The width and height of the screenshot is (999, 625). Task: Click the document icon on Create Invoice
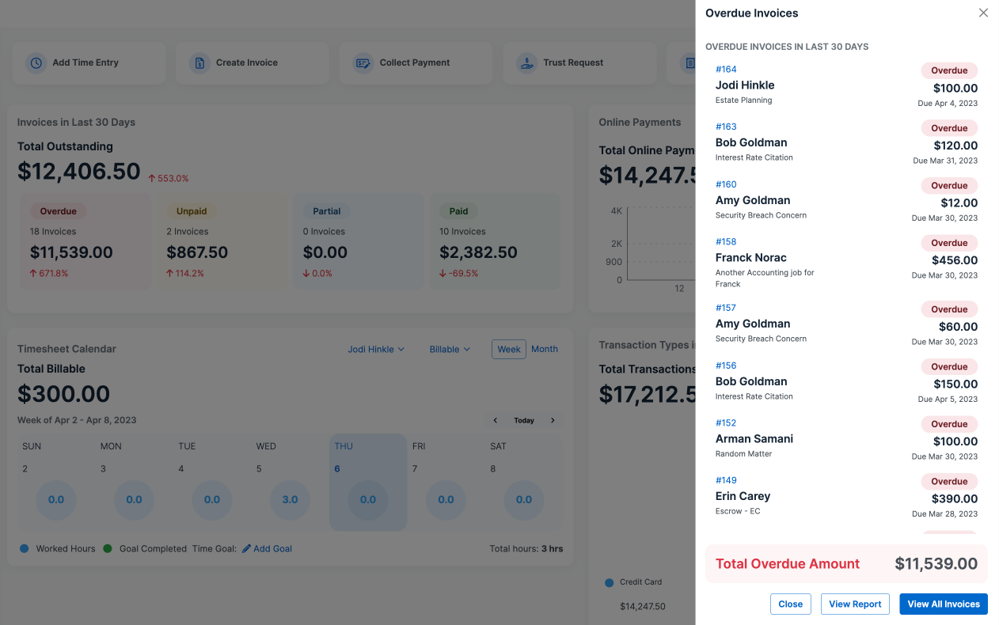(199, 63)
